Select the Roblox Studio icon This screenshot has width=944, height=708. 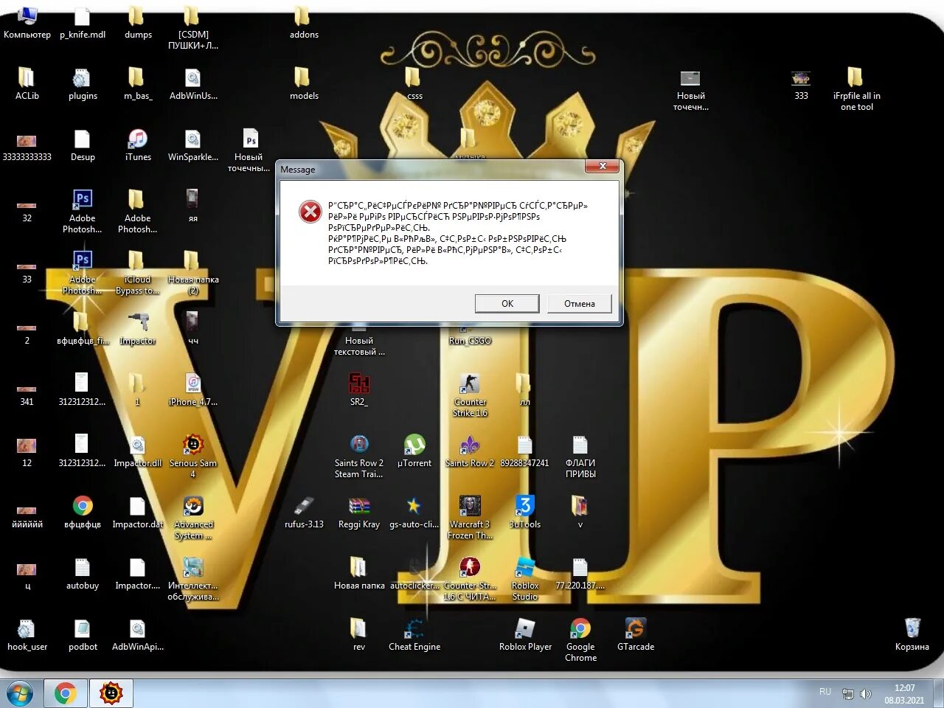(x=525, y=579)
